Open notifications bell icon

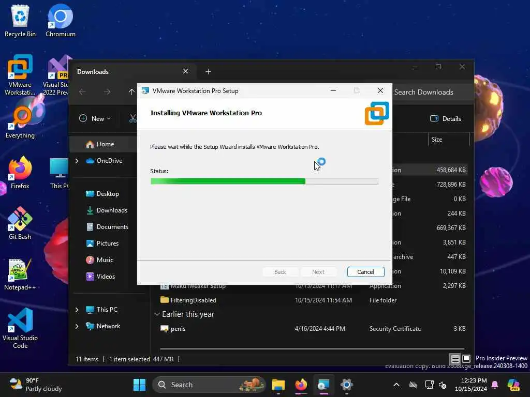coord(495,385)
